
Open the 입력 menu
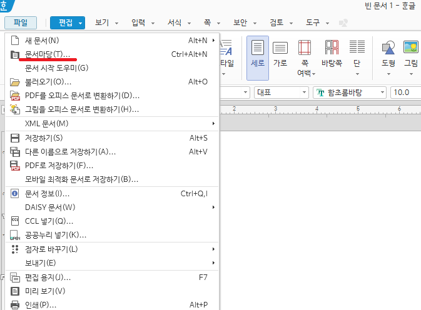click(x=138, y=22)
